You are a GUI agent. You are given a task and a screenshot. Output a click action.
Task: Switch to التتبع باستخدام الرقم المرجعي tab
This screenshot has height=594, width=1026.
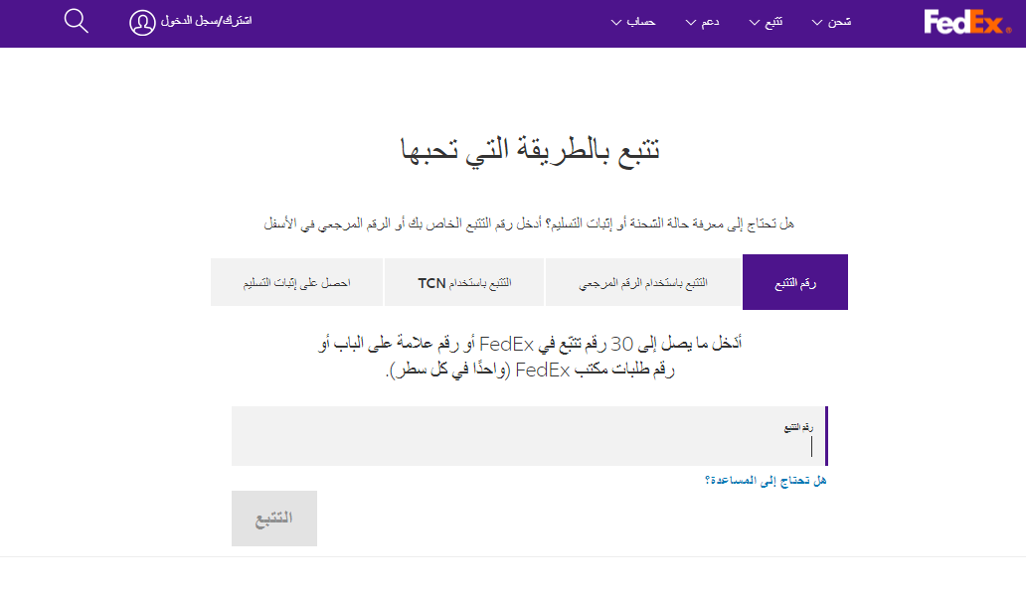(643, 282)
